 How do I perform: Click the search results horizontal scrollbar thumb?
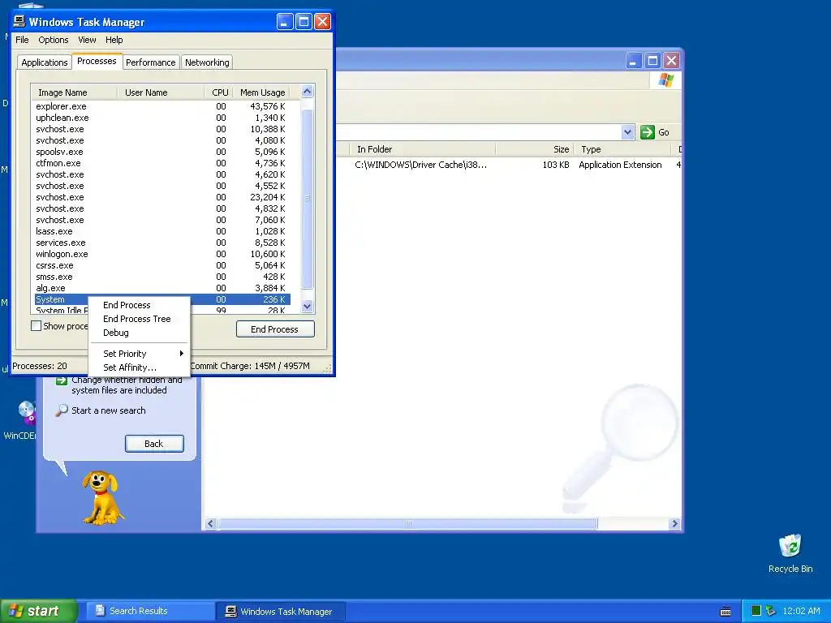[407, 523]
